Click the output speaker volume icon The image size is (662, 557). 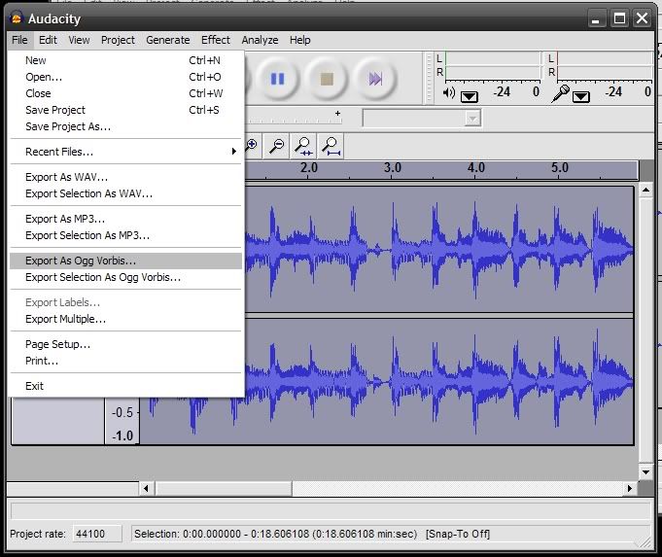coord(449,93)
